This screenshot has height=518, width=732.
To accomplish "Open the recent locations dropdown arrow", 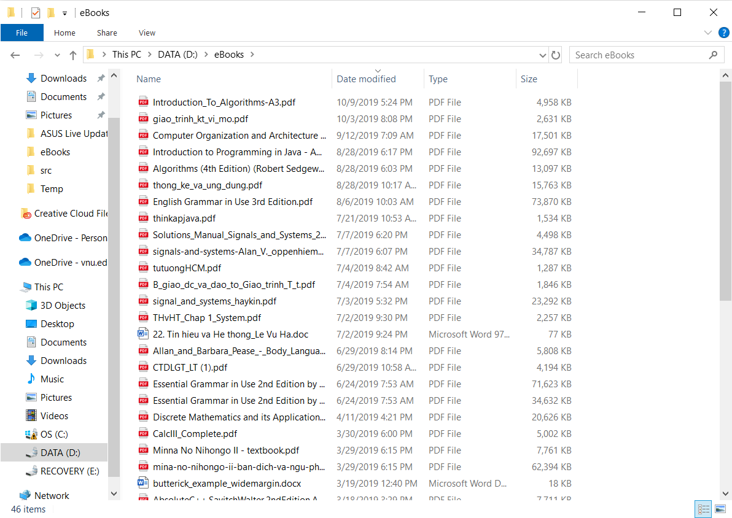I will 57,55.
